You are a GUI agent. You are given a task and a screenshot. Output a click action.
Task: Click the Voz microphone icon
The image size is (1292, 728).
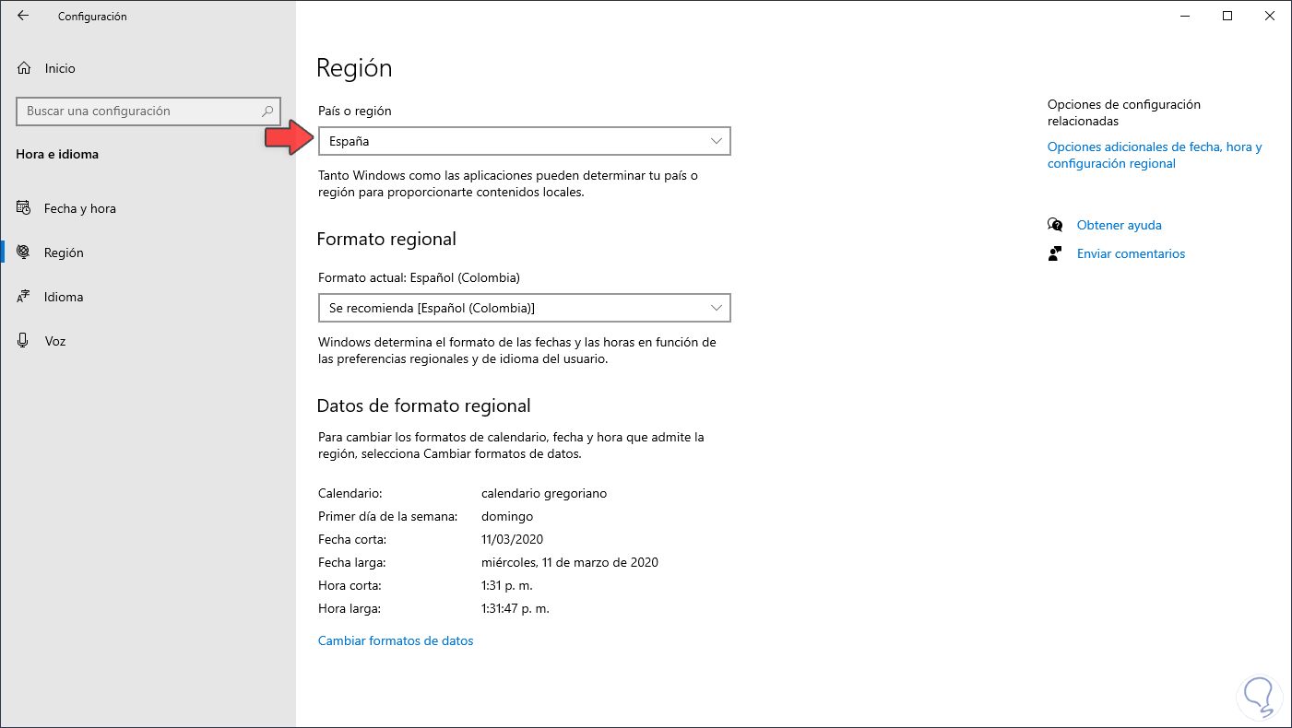click(24, 341)
